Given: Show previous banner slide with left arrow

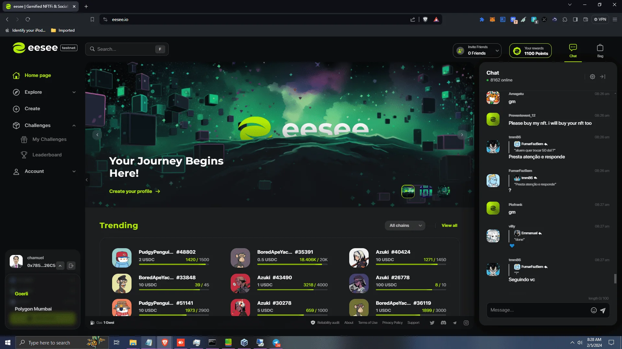Looking at the screenshot, I should 97,135.
